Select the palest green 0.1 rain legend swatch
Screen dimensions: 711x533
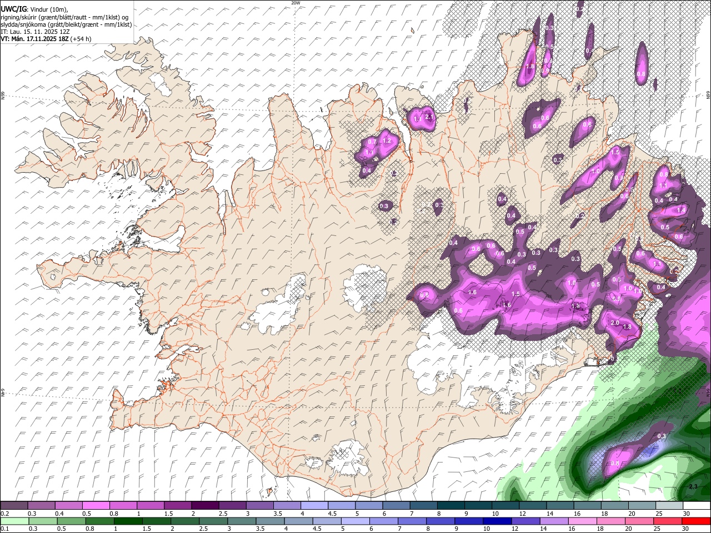click(14, 521)
